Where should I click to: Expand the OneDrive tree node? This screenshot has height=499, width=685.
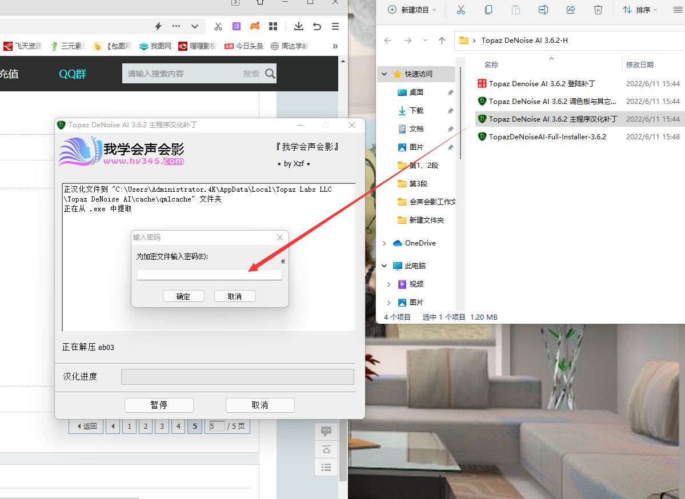point(384,243)
